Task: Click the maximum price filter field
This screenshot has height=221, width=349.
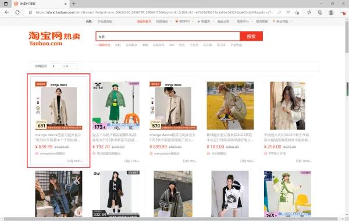Action: pos(71,66)
